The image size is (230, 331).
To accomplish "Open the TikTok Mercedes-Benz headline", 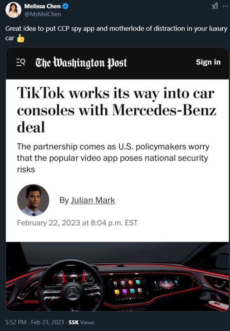I will [117, 110].
